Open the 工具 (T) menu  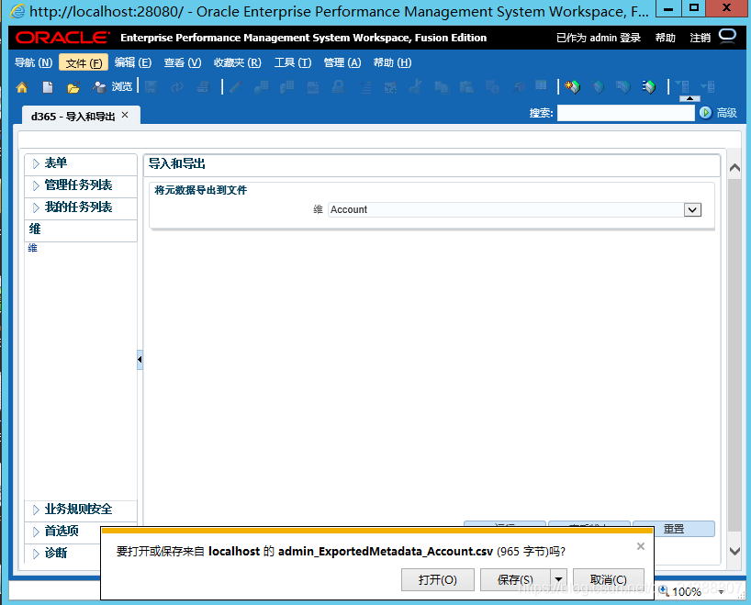click(293, 62)
